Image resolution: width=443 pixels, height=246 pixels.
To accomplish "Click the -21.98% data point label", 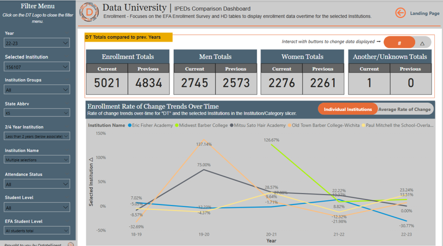I will (x=339, y=222).
